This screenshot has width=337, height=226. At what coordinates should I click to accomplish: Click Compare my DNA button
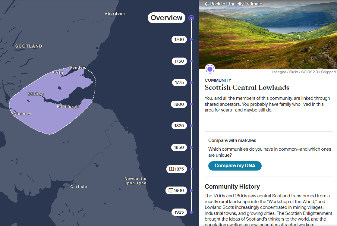[x=235, y=166]
